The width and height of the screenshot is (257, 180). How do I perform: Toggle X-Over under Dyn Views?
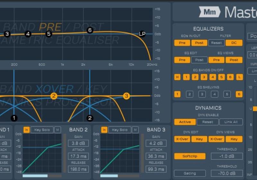click(x=216, y=139)
